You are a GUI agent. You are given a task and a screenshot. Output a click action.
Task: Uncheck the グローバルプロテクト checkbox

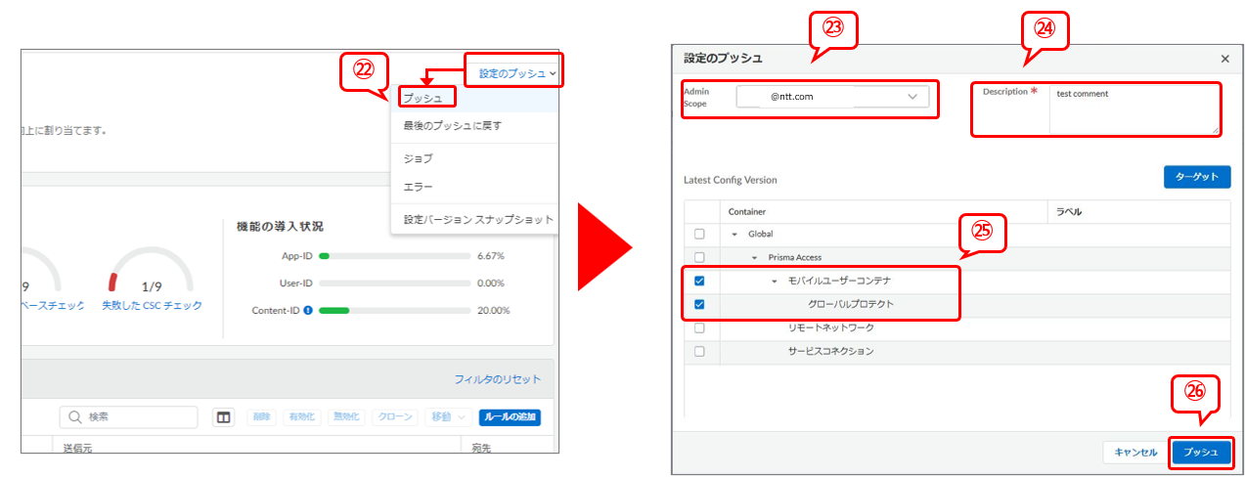698,305
